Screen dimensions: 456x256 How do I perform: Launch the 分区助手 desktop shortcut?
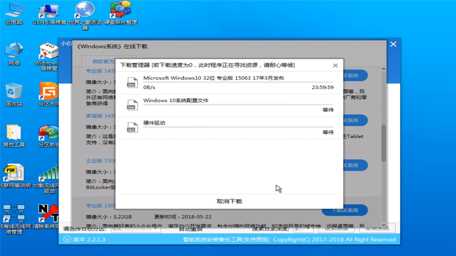[49, 136]
